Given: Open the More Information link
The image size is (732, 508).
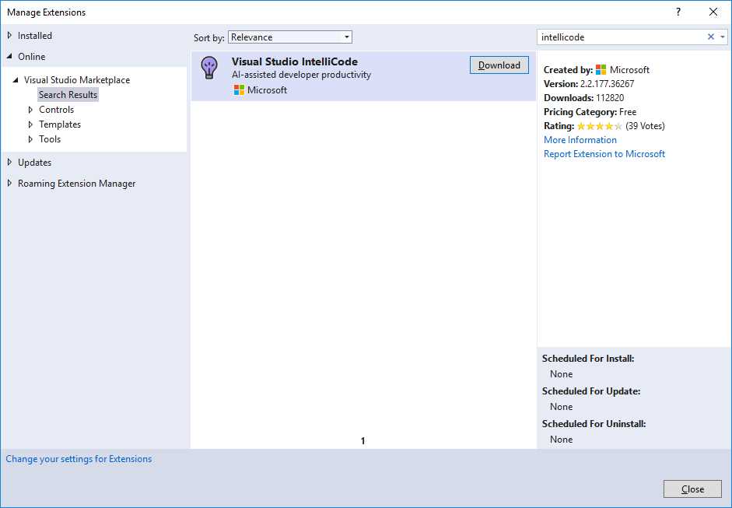Looking at the screenshot, I should click(580, 139).
